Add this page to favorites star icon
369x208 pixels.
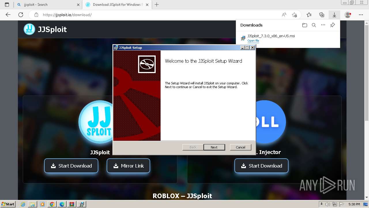point(294,15)
